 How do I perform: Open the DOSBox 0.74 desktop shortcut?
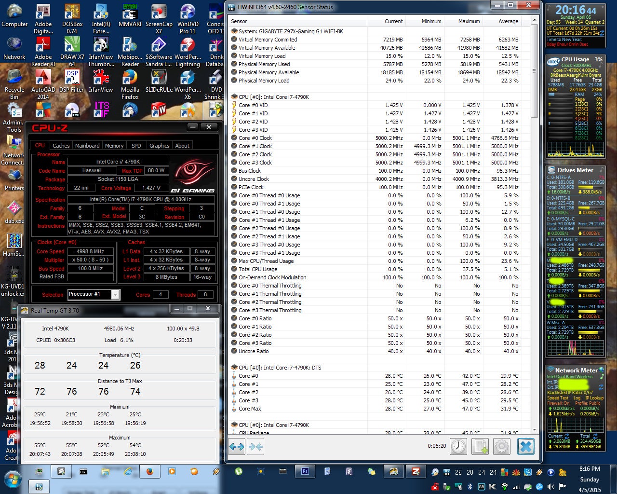(x=72, y=19)
